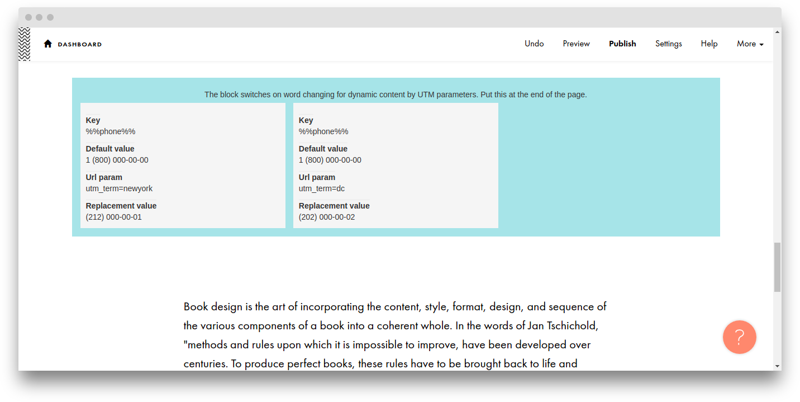Open the More dropdown
The height and width of the screenshot is (402, 800).
[750, 44]
